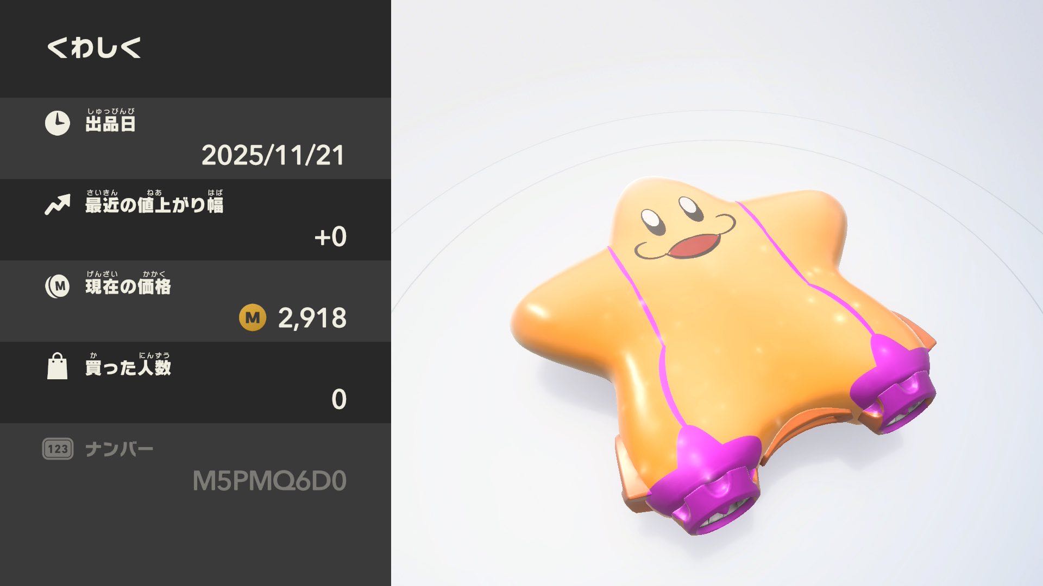The height and width of the screenshot is (586, 1043).
Task: Click the listing date 2025/11/21
Action: pyautogui.click(x=273, y=155)
